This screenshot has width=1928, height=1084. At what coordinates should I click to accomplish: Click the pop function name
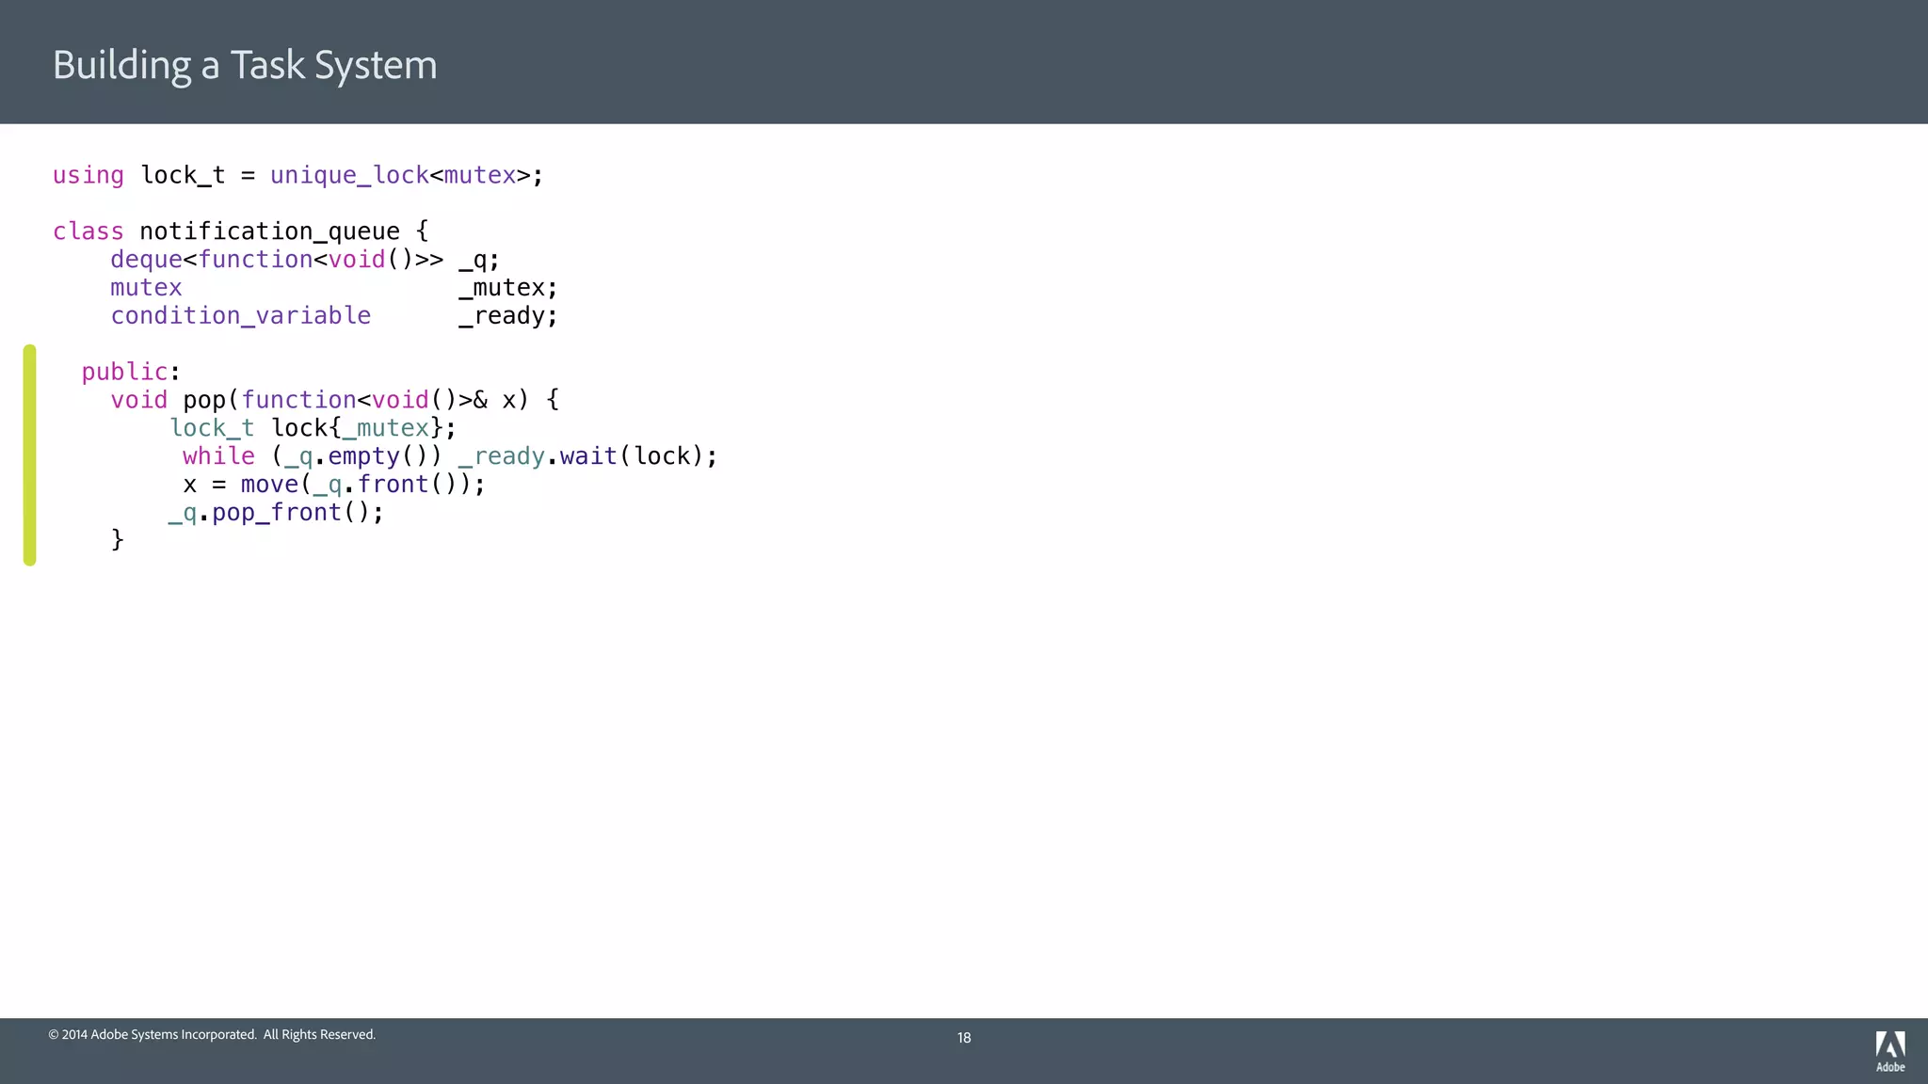click(x=204, y=400)
